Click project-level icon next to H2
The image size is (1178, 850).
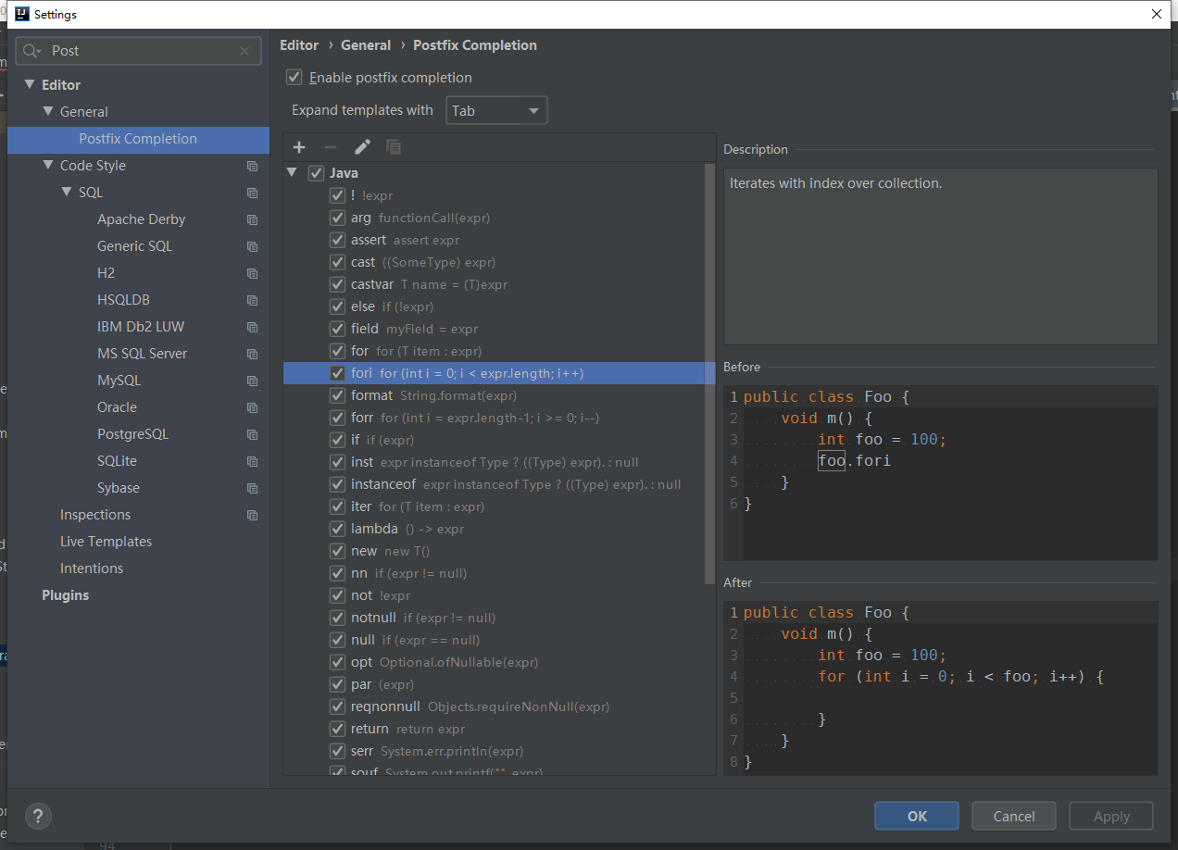pyautogui.click(x=252, y=273)
